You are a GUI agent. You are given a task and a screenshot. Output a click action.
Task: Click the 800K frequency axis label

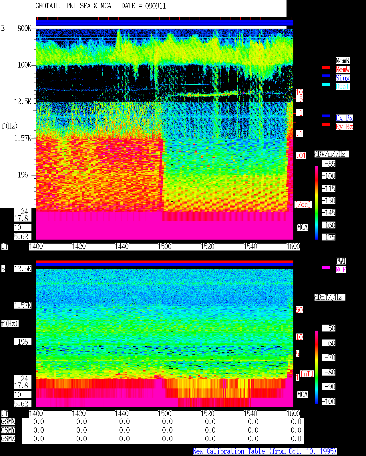(x=24, y=28)
